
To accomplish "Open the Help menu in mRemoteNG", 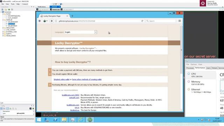I will (18, 4).
